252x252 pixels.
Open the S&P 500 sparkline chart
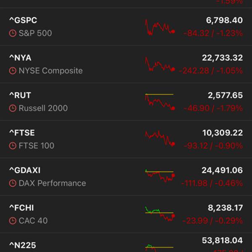[160, 27]
